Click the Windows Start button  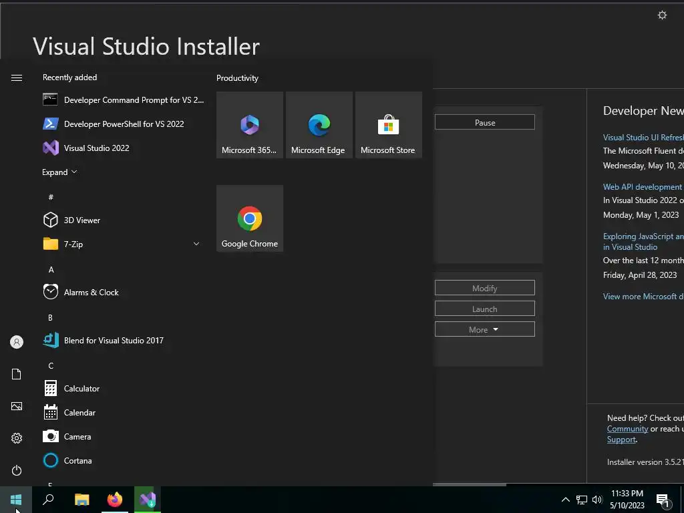pos(16,500)
